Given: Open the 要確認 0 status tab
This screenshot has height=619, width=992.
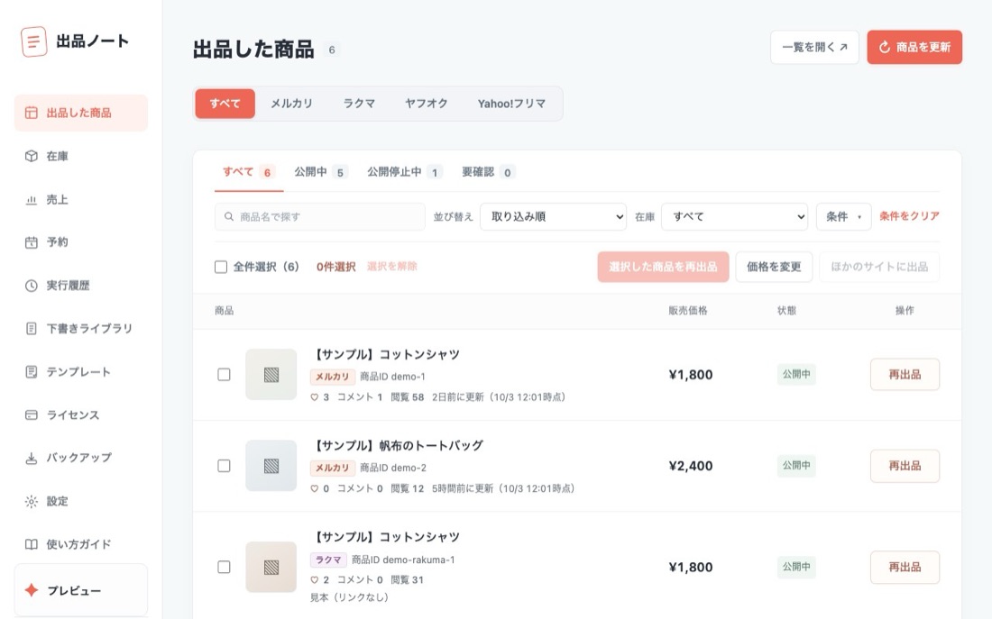Looking at the screenshot, I should pyautogui.click(x=489, y=172).
